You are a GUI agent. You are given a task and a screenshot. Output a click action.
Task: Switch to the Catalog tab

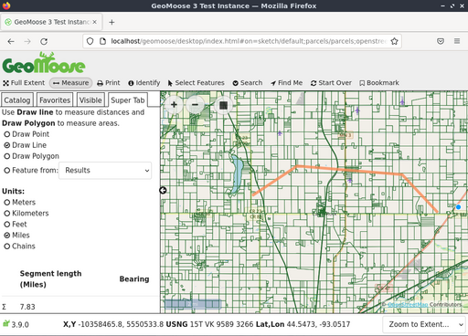coord(17,100)
